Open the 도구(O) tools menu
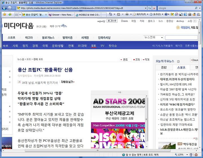This screenshot has width=203, height=158. pos(156,14)
